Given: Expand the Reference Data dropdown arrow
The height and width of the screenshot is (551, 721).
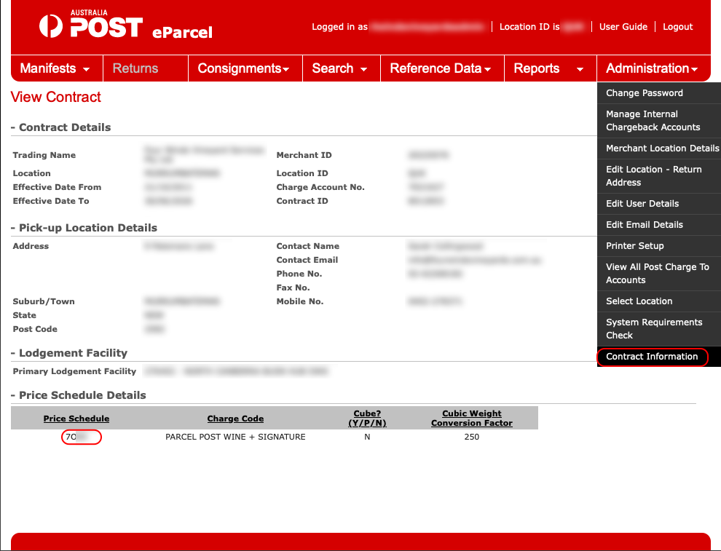Looking at the screenshot, I should tap(487, 69).
